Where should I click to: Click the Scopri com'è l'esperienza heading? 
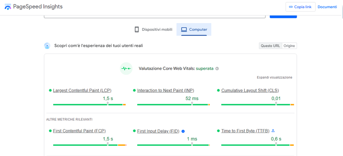(99, 46)
